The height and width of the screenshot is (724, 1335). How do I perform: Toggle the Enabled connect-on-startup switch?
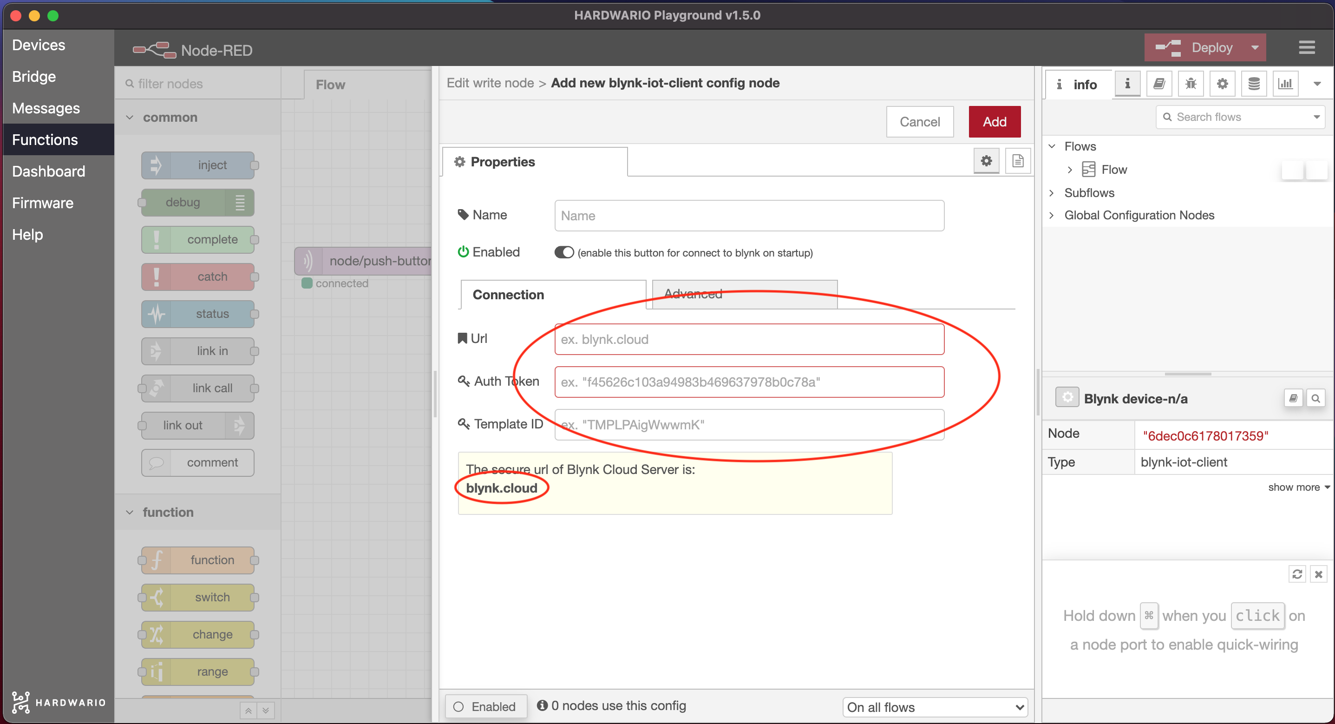(564, 253)
